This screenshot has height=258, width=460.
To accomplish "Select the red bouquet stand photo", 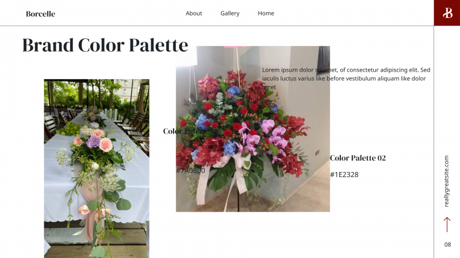I will pyautogui.click(x=253, y=128).
